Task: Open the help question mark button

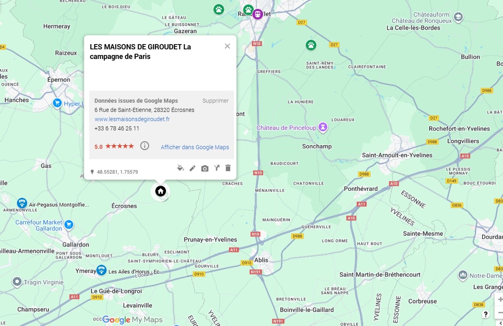Action: point(486,314)
